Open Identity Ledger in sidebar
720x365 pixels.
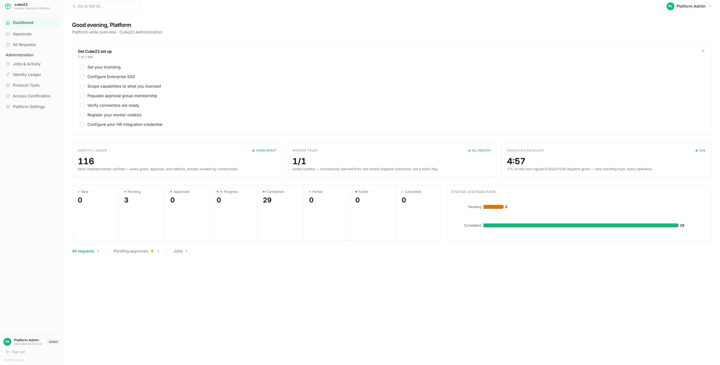tap(31, 75)
